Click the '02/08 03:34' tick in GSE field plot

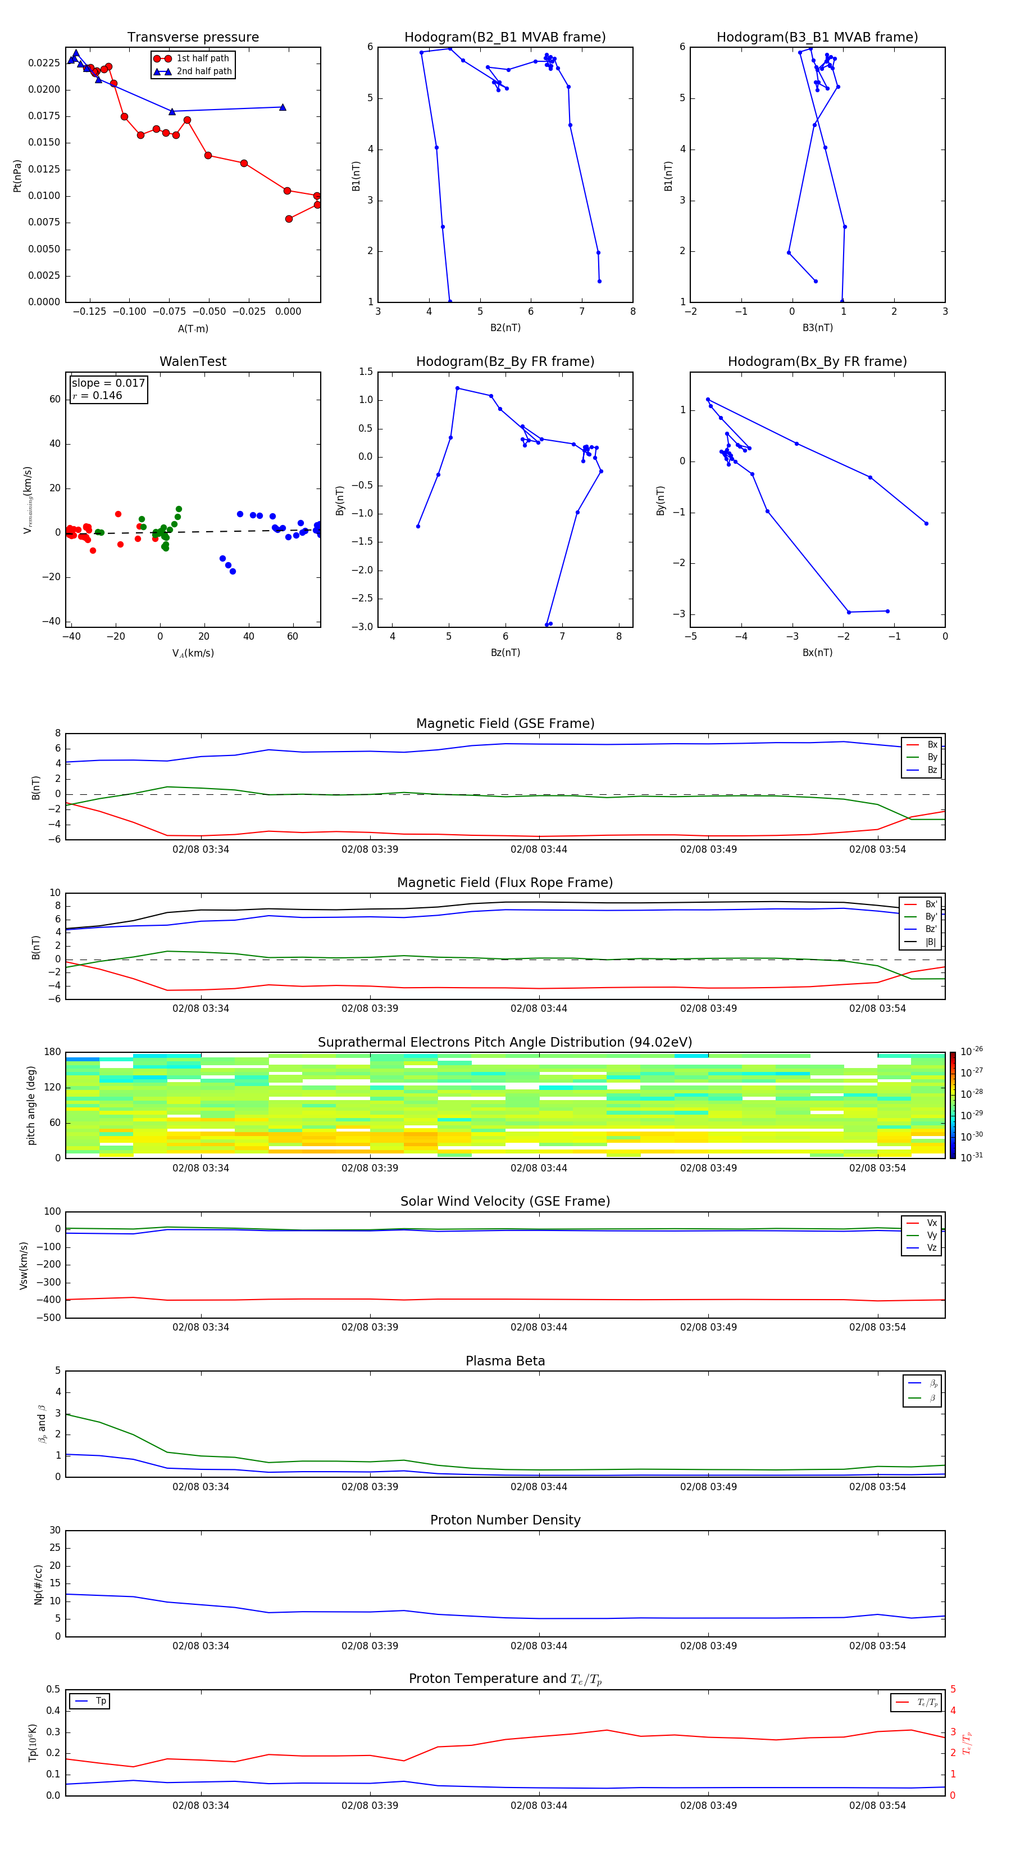tap(201, 850)
